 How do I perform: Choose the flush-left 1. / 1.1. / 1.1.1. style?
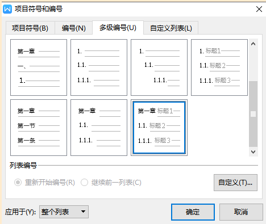pyautogui.click(x=99, y=67)
